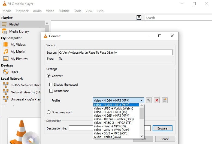Select the Playlist item in sidebar
The width and height of the screenshot is (212, 144).
[22, 24]
